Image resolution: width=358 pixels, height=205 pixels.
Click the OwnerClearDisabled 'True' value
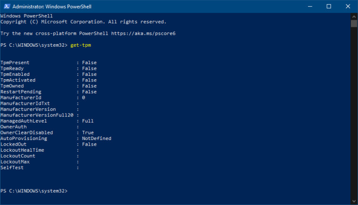(x=88, y=133)
